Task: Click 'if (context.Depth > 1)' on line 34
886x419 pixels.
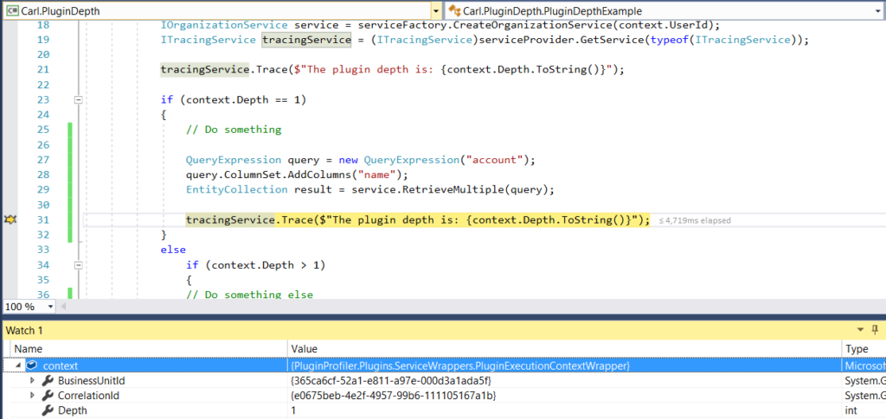Action: click(256, 265)
